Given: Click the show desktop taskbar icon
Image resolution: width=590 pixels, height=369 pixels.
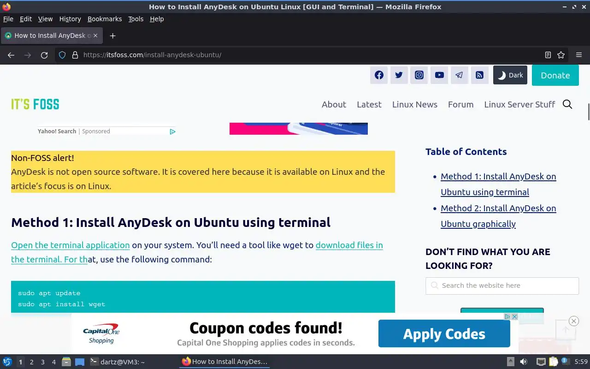Looking at the screenshot, I should pos(80,362).
